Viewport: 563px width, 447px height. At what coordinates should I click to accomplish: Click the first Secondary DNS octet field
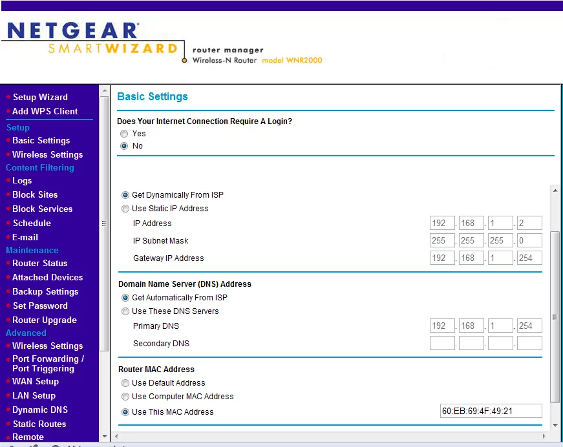(442, 343)
